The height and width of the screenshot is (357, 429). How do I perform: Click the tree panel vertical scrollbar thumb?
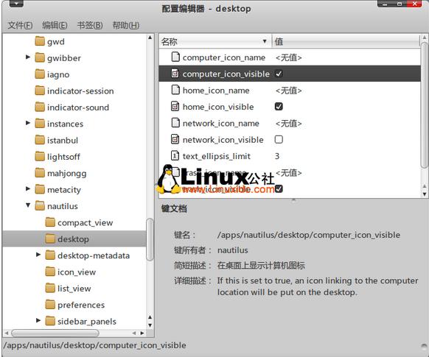point(150,239)
